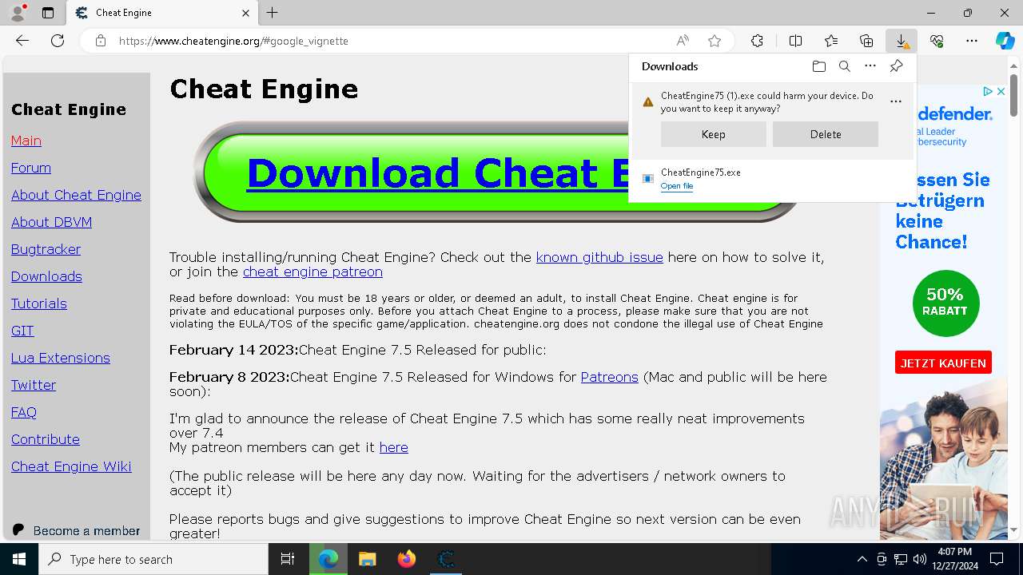Delete the flagged download
The image size is (1023, 575).
click(826, 134)
